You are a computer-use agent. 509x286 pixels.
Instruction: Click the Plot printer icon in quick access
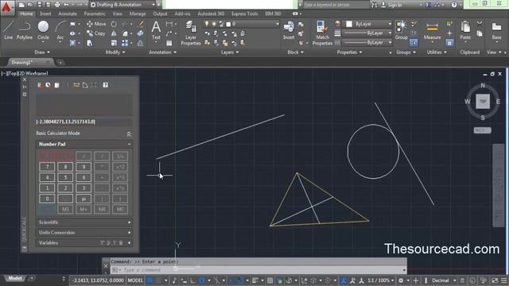(57, 5)
